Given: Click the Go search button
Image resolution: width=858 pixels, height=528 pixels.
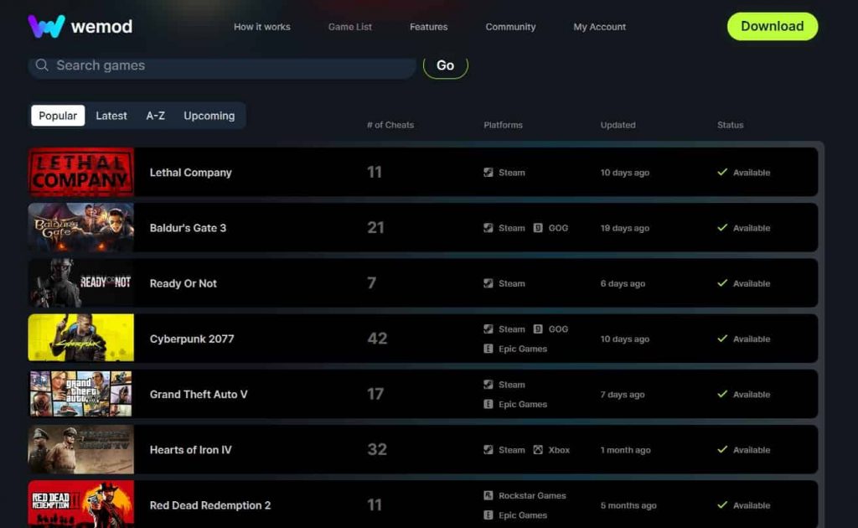Looking at the screenshot, I should [446, 65].
